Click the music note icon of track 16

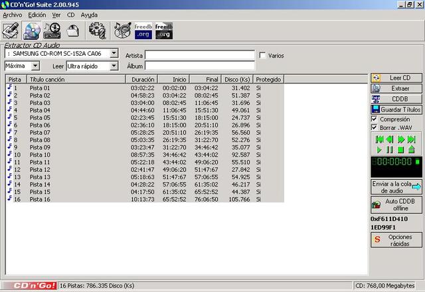tap(10, 198)
